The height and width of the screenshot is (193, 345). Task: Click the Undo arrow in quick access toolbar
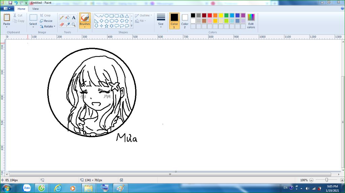(16, 3)
